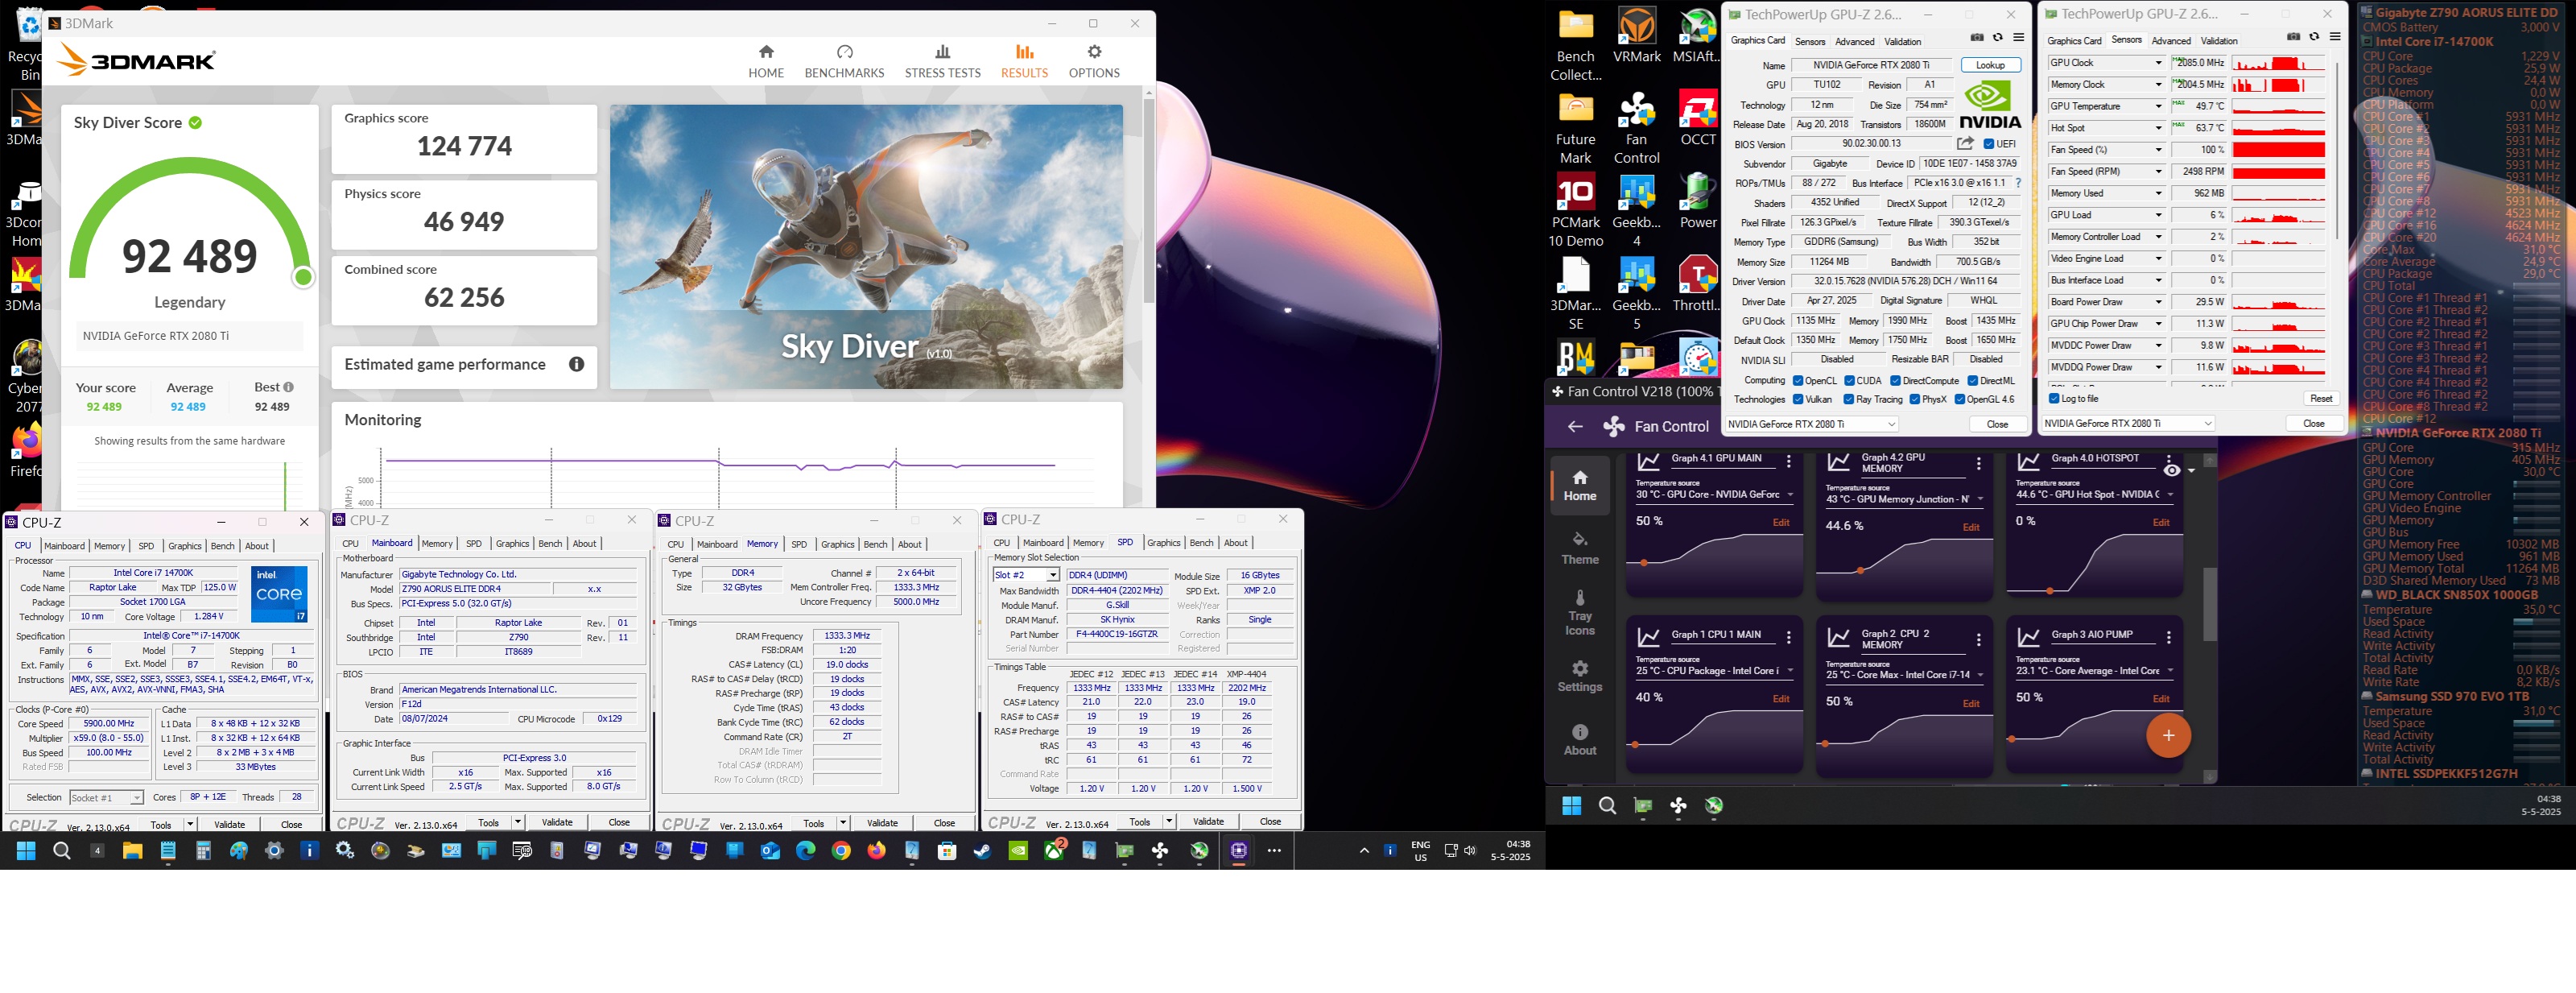2576x993 pixels.
Task: Expand temperature source for Graph 1 CPU 1 MAIN
Action: click(1790, 671)
